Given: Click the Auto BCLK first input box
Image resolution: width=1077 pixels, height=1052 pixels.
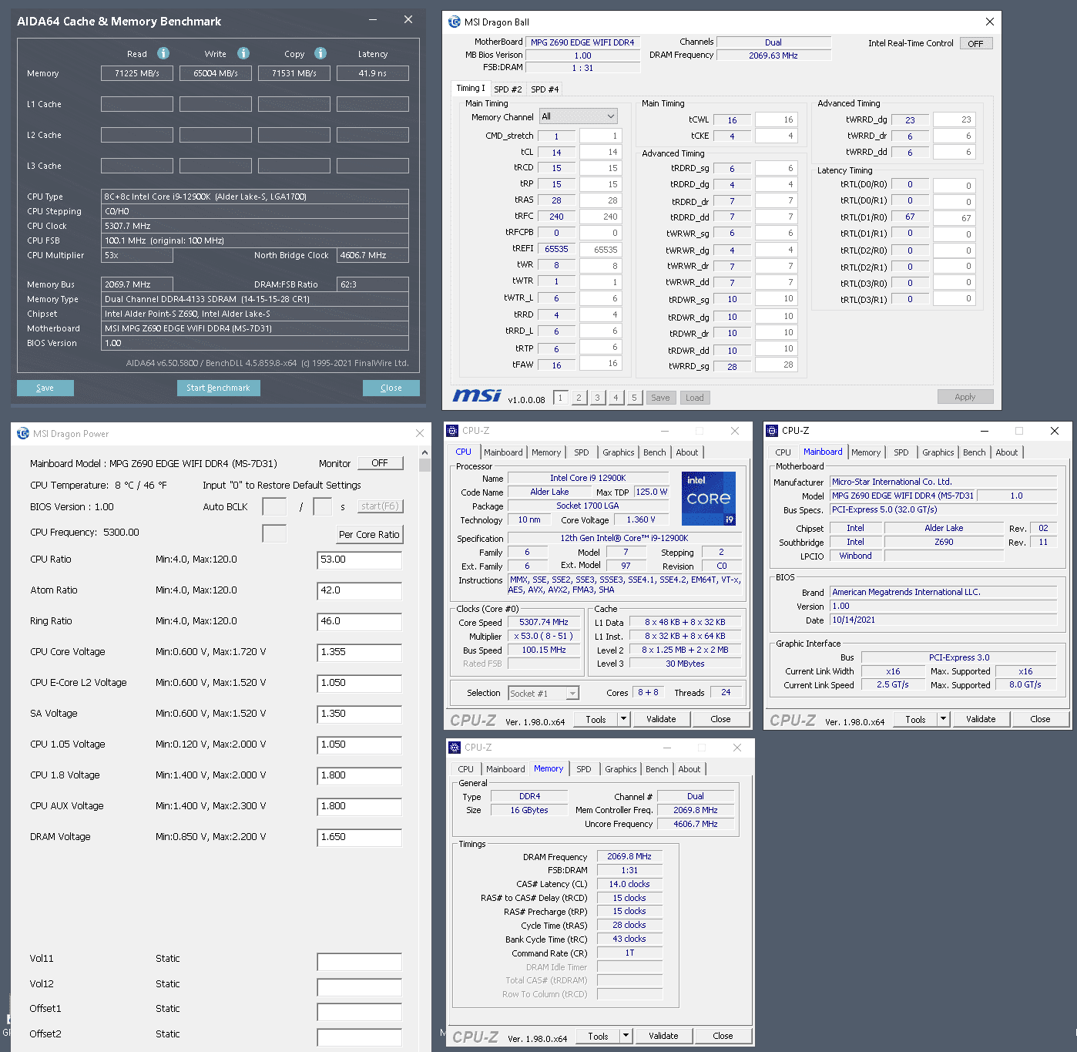Looking at the screenshot, I should click(x=274, y=506).
